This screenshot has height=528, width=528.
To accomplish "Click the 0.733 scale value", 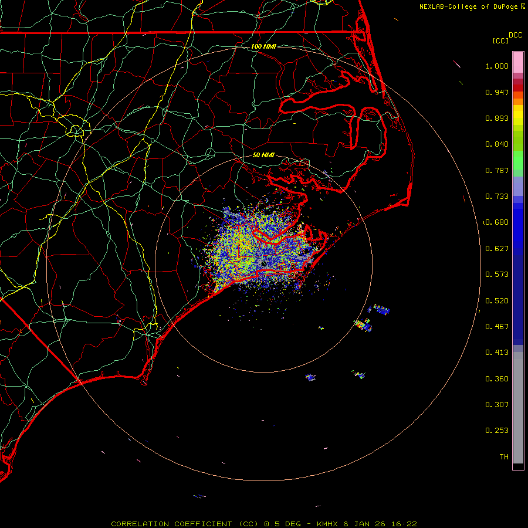I will (497, 197).
